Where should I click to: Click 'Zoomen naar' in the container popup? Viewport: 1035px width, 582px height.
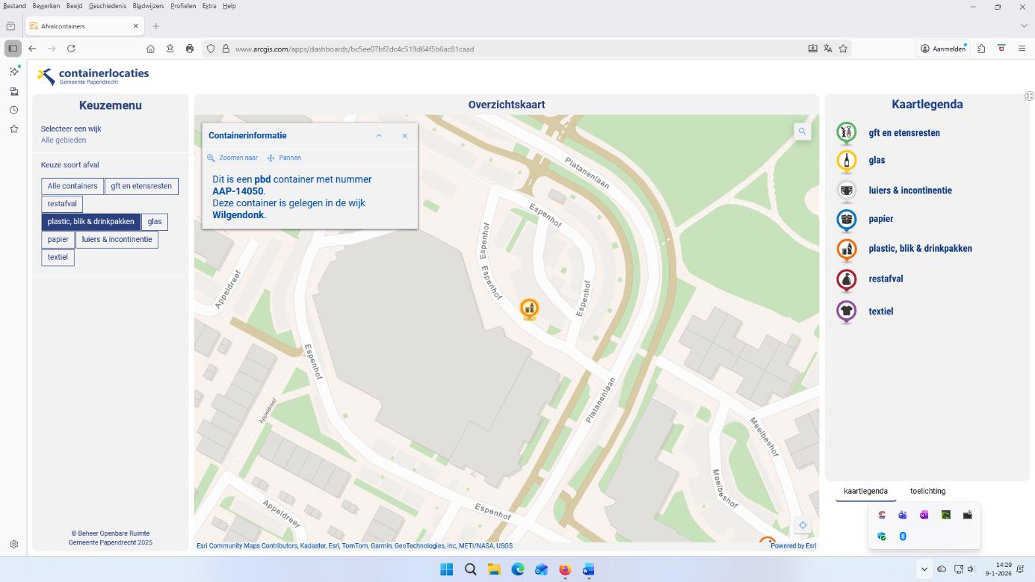(232, 158)
